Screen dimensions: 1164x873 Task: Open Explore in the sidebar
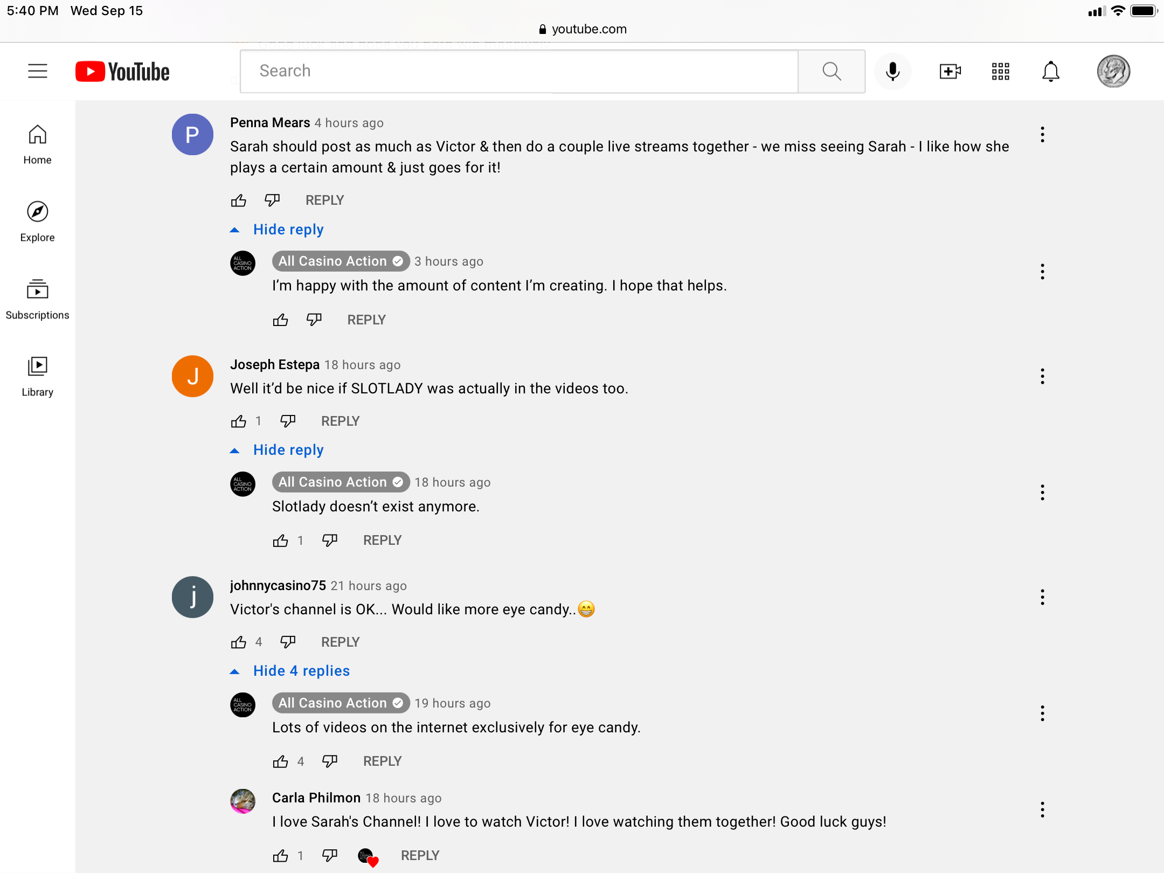coord(38,221)
